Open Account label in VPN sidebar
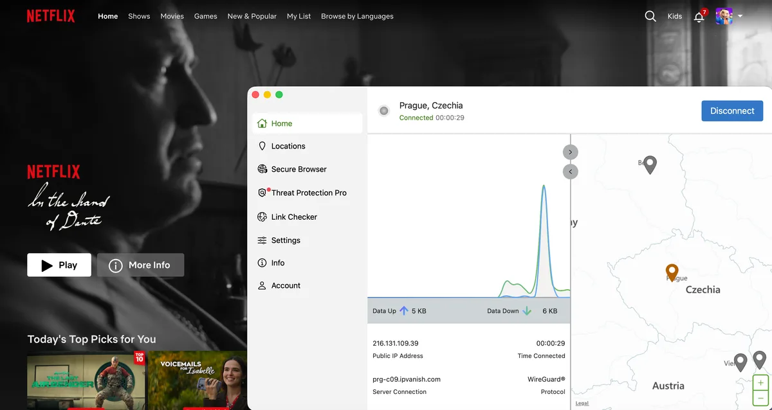Viewport: 772px width, 410px height. (286, 285)
